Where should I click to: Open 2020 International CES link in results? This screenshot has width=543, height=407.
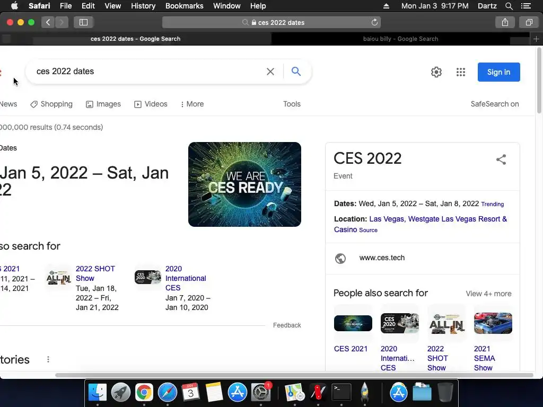click(x=186, y=278)
